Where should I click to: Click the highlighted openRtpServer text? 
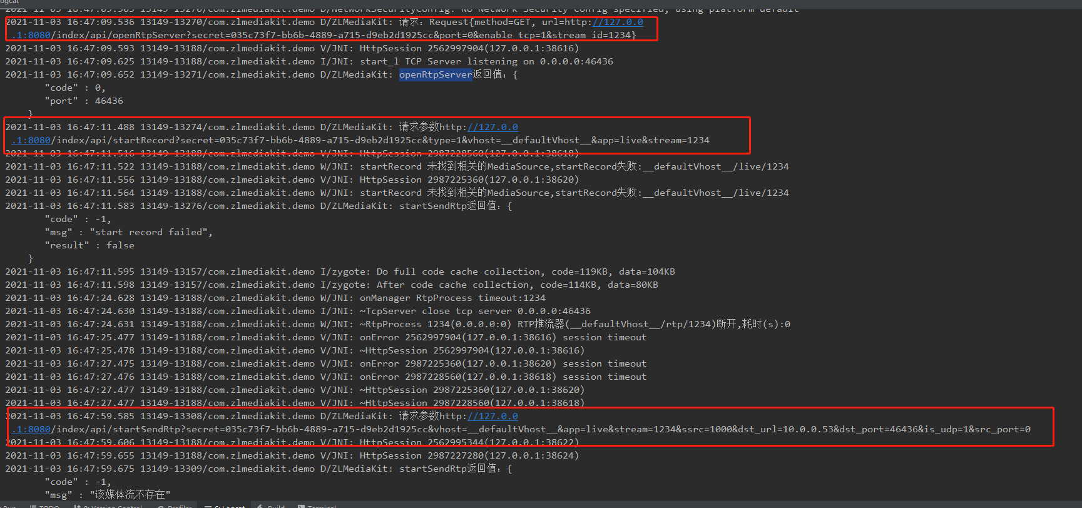[436, 74]
